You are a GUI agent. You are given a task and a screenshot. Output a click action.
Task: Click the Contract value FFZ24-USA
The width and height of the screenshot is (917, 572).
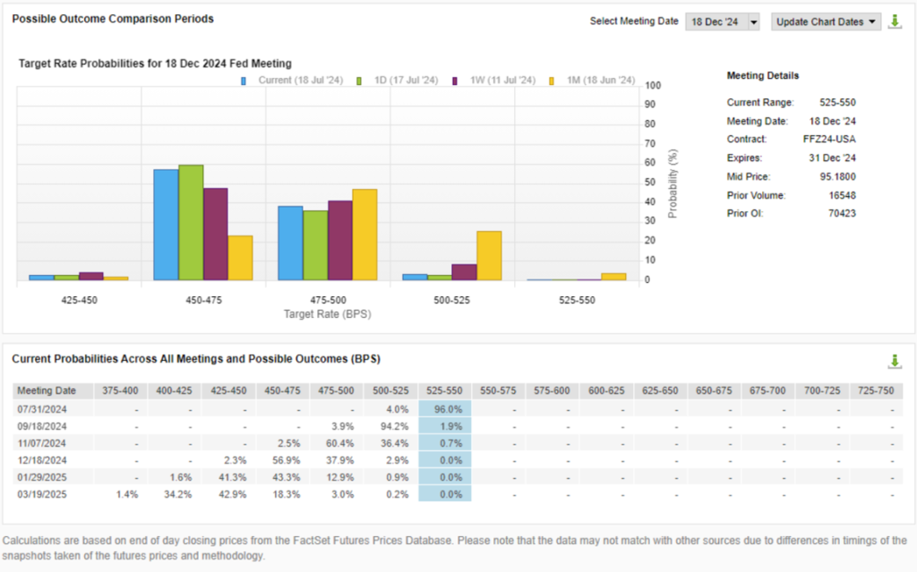pos(829,140)
